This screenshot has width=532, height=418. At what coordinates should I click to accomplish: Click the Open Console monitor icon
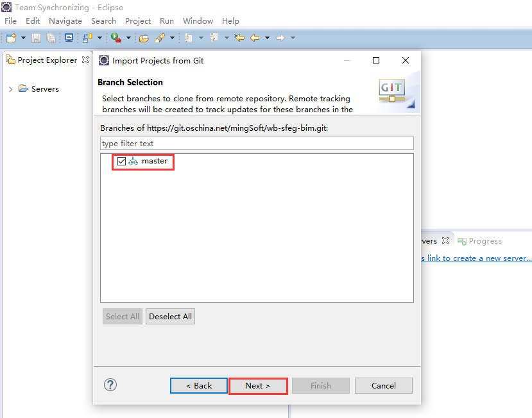coord(69,38)
